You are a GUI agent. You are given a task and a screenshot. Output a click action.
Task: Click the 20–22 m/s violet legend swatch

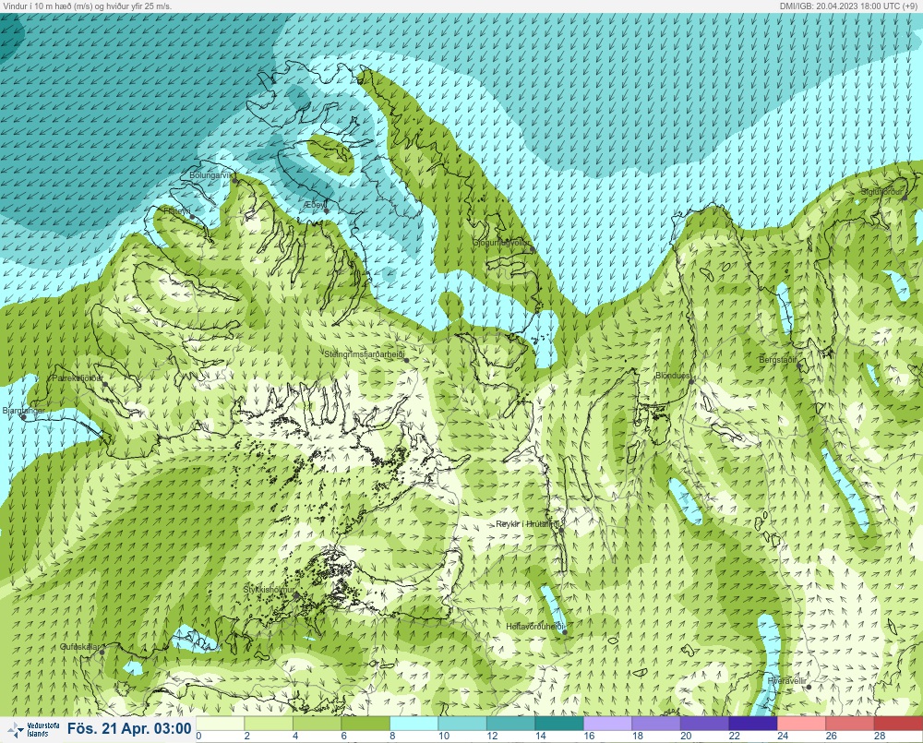click(x=705, y=723)
